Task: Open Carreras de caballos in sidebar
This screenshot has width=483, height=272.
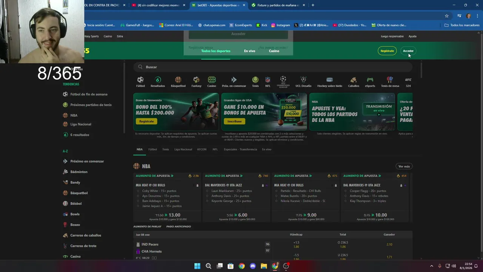Action: pyautogui.click(x=86, y=235)
